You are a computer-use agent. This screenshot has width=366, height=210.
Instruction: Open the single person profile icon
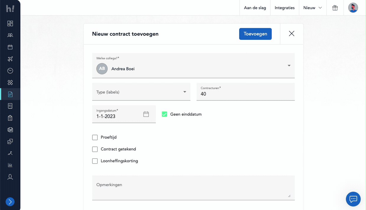pyautogui.click(x=10, y=177)
